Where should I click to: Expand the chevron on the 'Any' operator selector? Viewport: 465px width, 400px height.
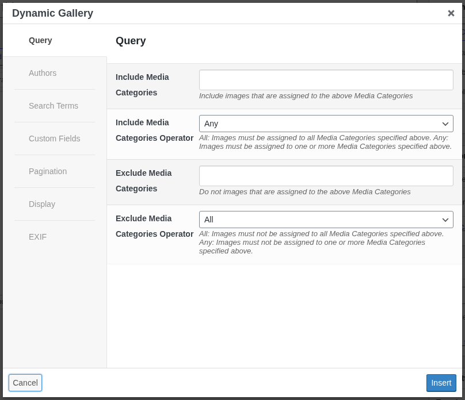click(445, 123)
